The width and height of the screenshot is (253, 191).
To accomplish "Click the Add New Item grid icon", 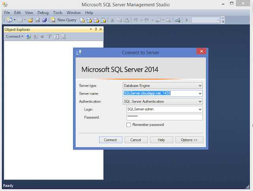I will click(20, 20).
